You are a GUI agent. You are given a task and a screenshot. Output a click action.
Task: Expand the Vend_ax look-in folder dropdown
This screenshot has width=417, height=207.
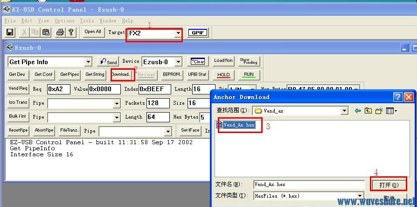345,111
